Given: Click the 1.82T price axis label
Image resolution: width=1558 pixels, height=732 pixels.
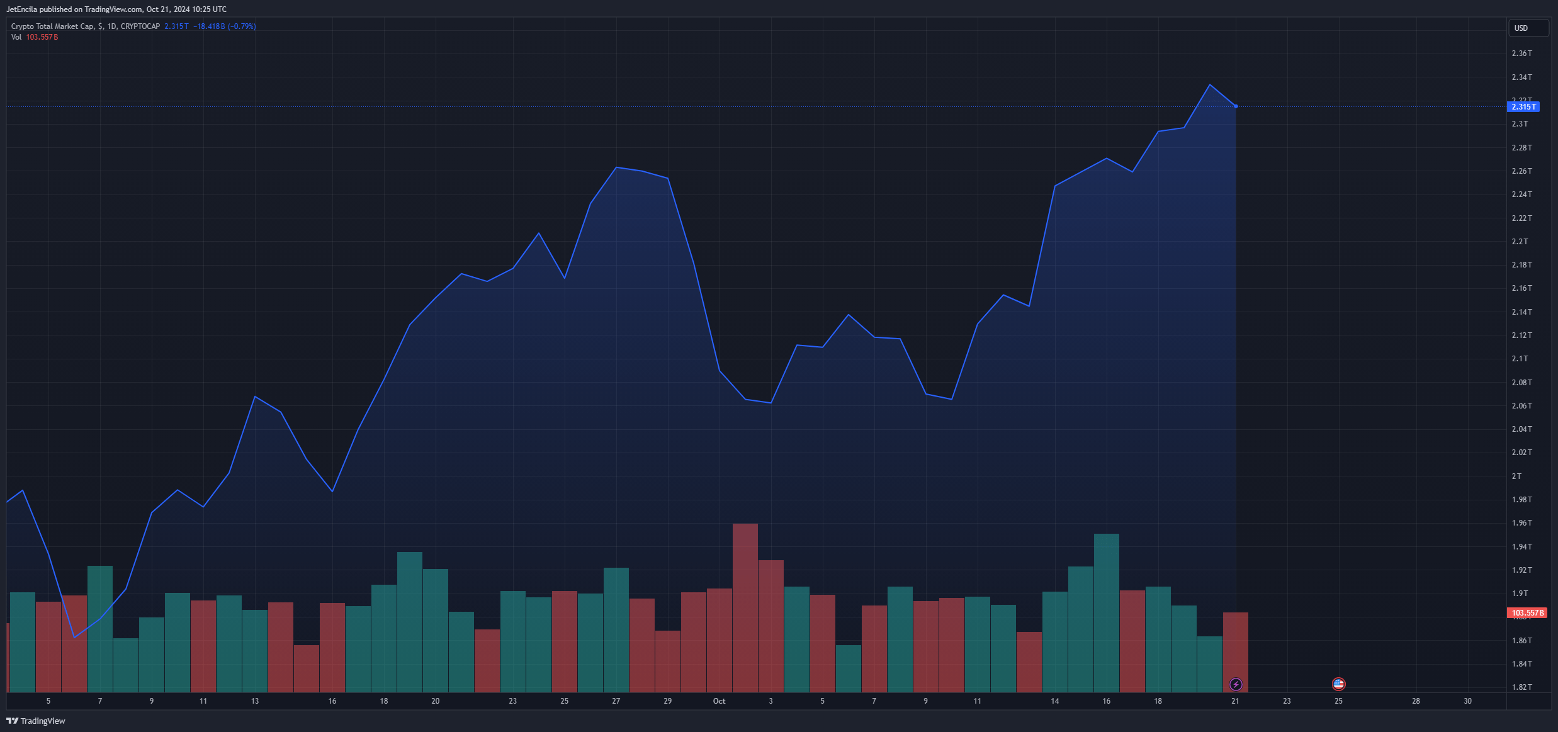Looking at the screenshot, I should coord(1522,687).
